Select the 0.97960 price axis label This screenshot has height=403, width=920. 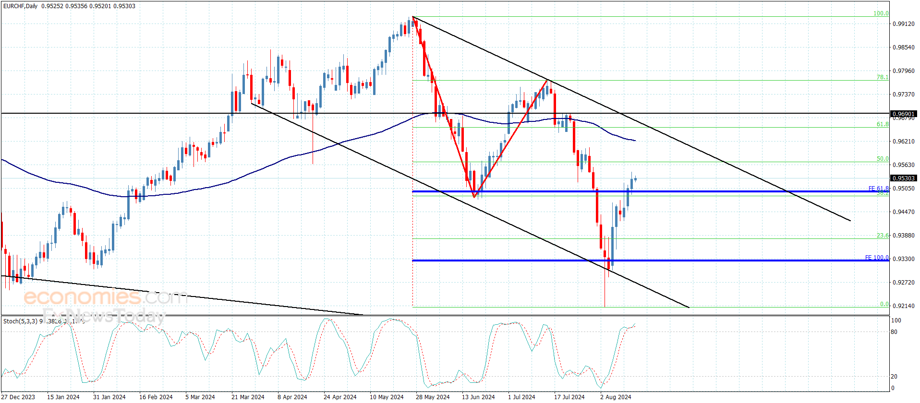coord(903,71)
